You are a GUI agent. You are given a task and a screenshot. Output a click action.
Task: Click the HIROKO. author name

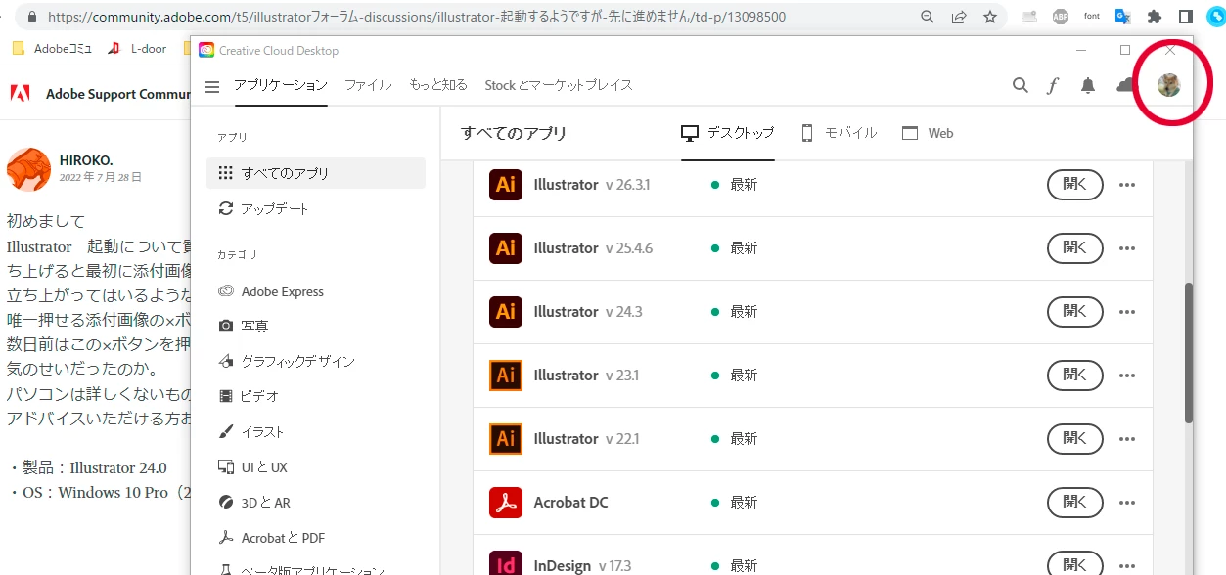tap(86, 160)
